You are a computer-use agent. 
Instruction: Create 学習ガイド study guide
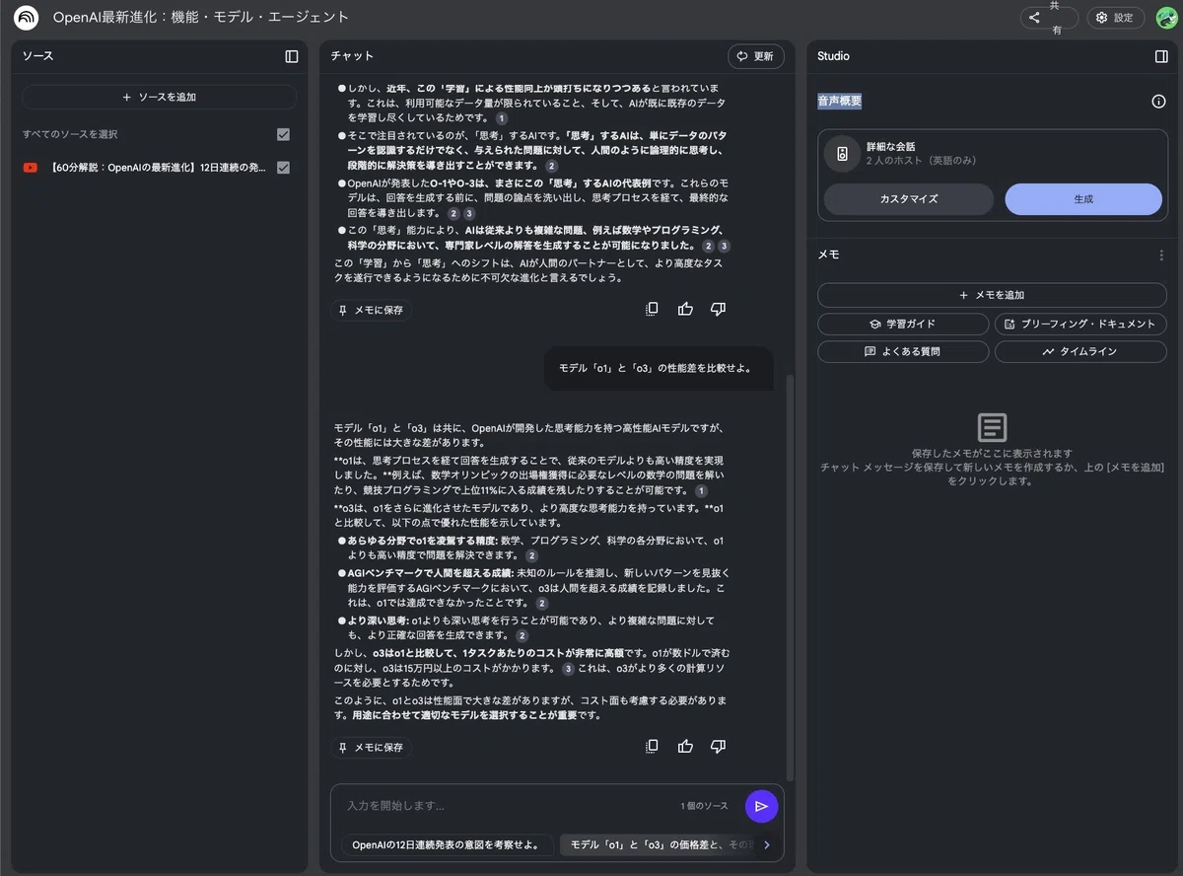(903, 324)
